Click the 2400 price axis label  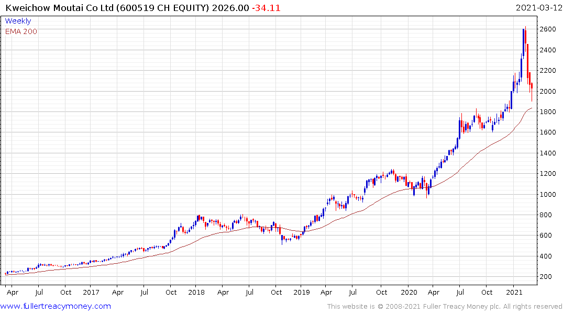(x=548, y=50)
